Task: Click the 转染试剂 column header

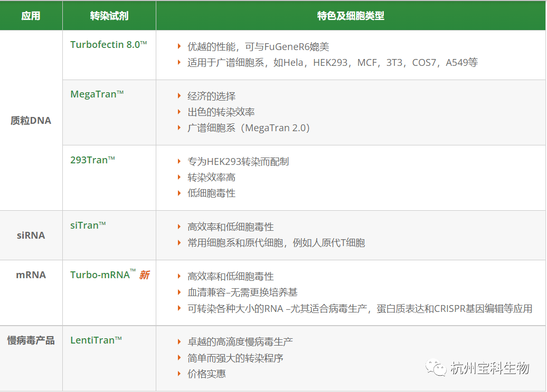Action: (109, 16)
